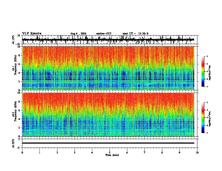This screenshot has height=171, width=222.
Task: Click the ch.1 voltage waveform trace panel
Action: (x=109, y=40)
